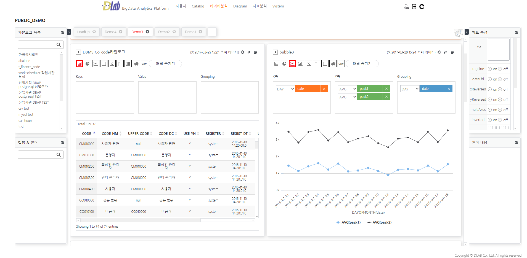The image size is (527, 258).
Task: Open the System menu
Action: 278,6
